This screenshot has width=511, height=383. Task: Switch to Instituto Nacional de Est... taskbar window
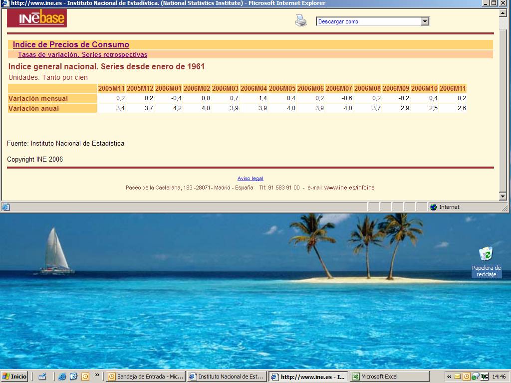coord(227,377)
